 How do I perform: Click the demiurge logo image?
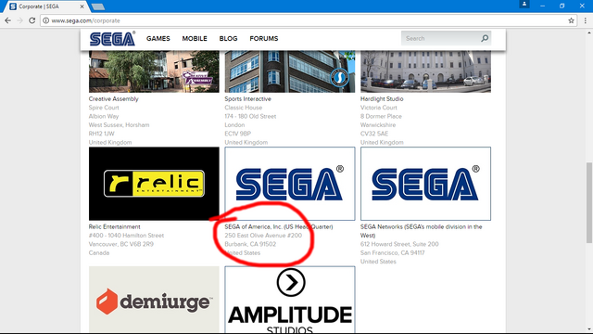154,300
